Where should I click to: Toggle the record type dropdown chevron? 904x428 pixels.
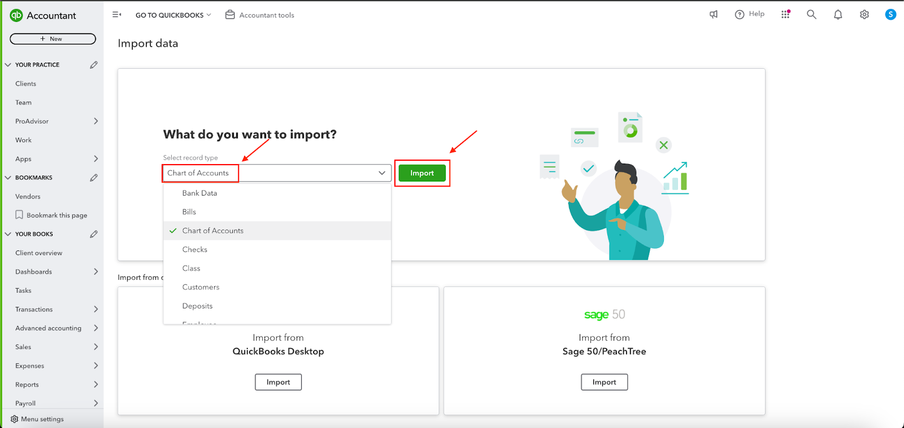click(382, 173)
